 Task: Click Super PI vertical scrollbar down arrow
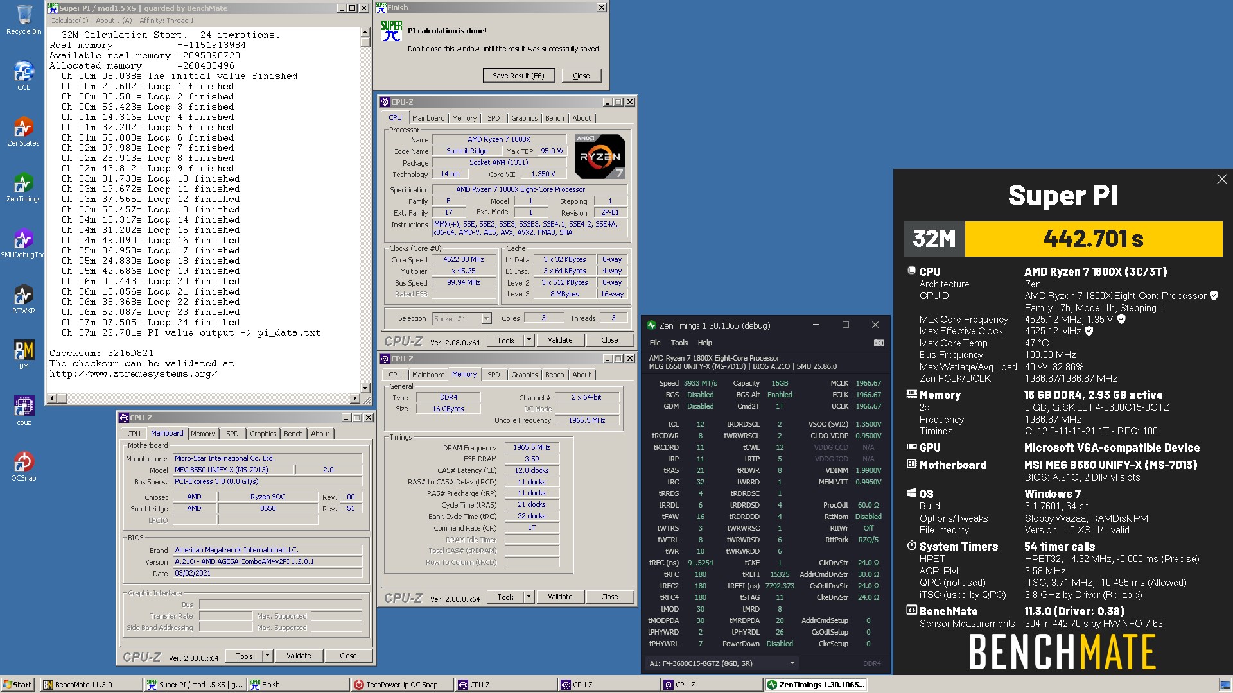click(365, 388)
